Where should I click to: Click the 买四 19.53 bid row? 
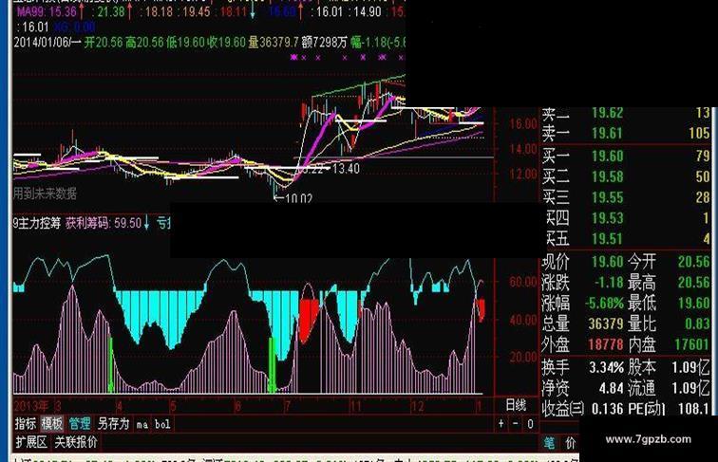click(x=626, y=218)
